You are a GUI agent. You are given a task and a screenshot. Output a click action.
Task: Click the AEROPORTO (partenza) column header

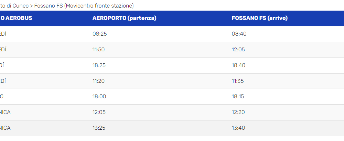coord(124,18)
